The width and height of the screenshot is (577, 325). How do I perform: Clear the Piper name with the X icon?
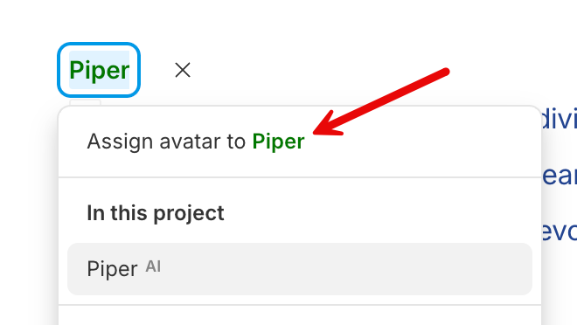[183, 70]
